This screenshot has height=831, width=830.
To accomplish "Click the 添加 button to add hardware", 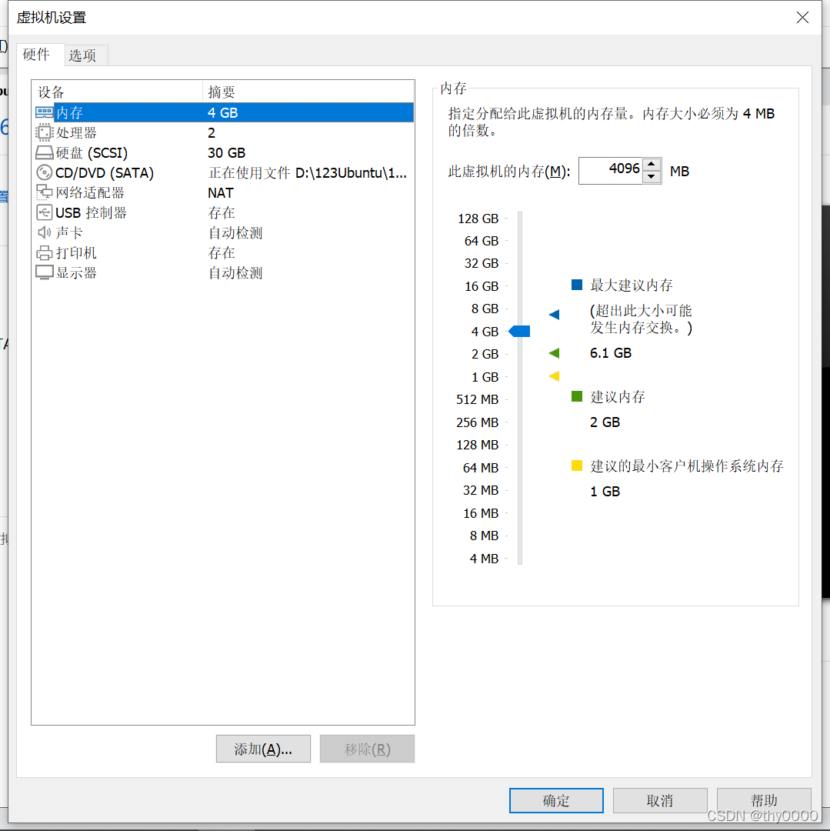I will click(x=263, y=749).
